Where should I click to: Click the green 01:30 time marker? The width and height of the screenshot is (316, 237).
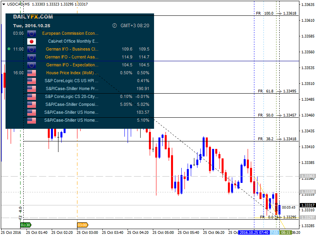click(x=25, y=225)
